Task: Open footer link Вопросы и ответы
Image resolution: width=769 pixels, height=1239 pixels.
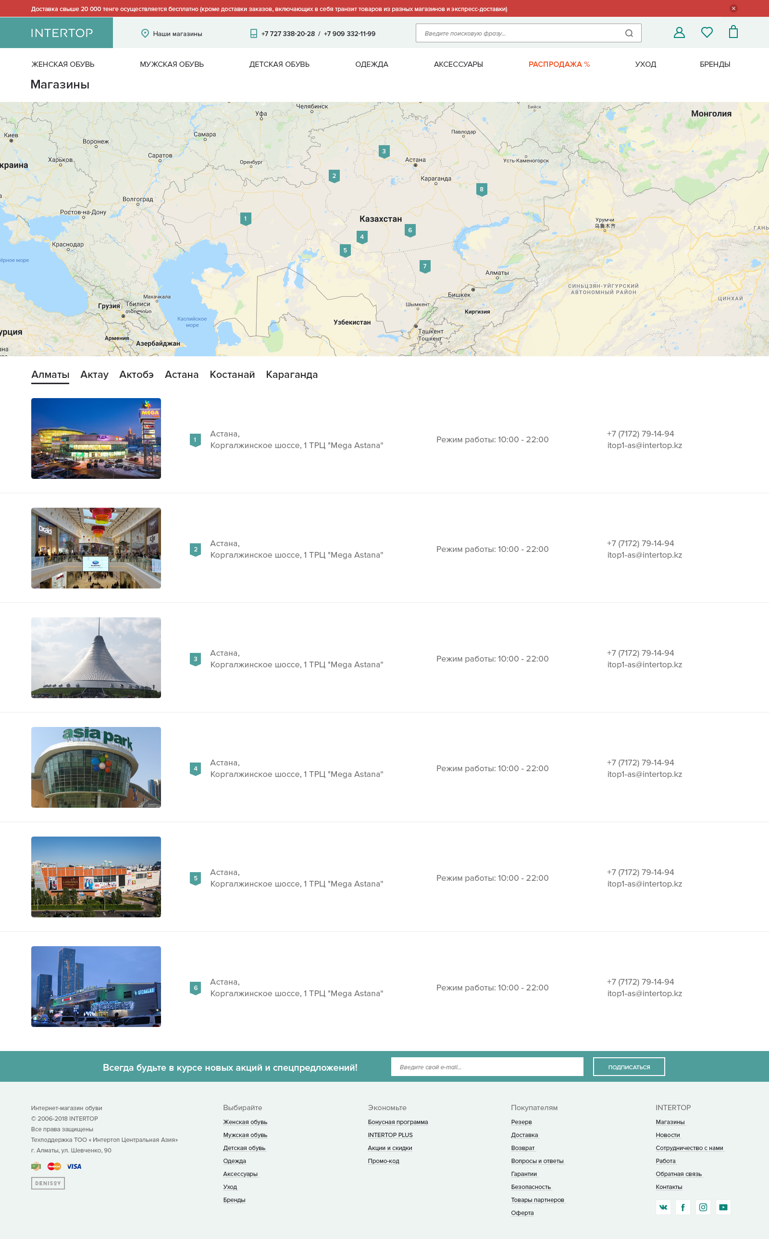Action: [x=538, y=1161]
